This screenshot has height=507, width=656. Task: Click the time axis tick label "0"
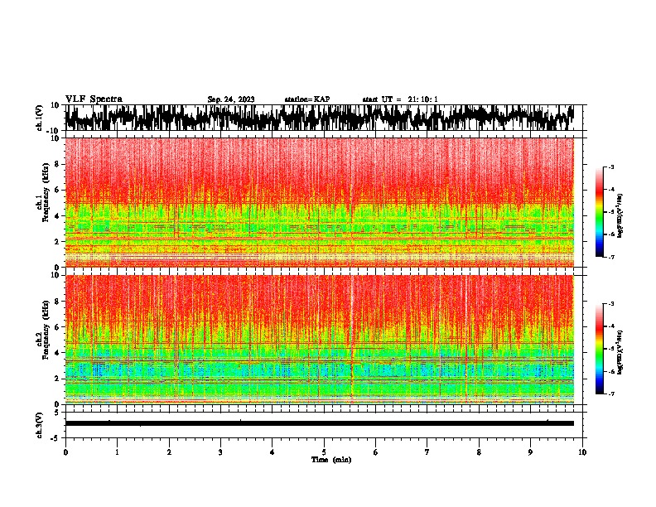[x=65, y=452]
